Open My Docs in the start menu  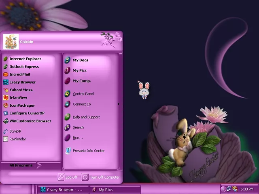[80, 60]
